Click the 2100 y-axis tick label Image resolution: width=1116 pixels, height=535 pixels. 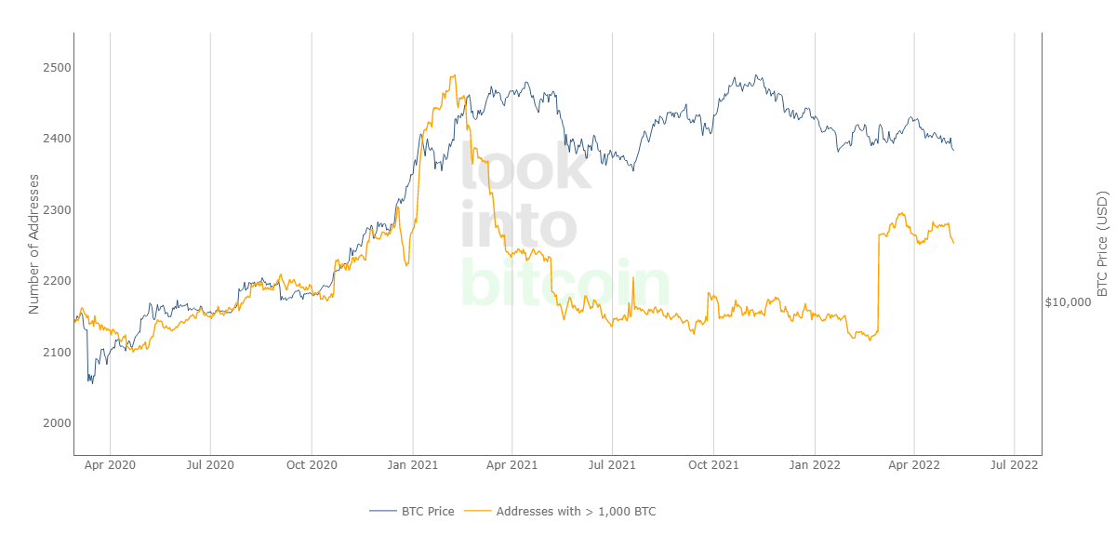pyautogui.click(x=56, y=352)
